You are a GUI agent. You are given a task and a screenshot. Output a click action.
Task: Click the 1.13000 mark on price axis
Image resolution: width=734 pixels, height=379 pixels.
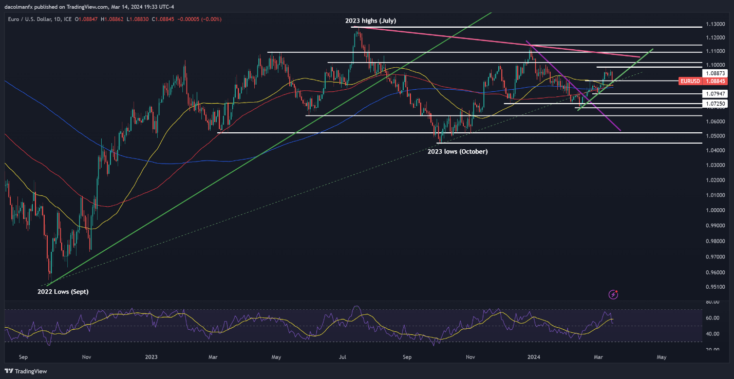coord(714,24)
